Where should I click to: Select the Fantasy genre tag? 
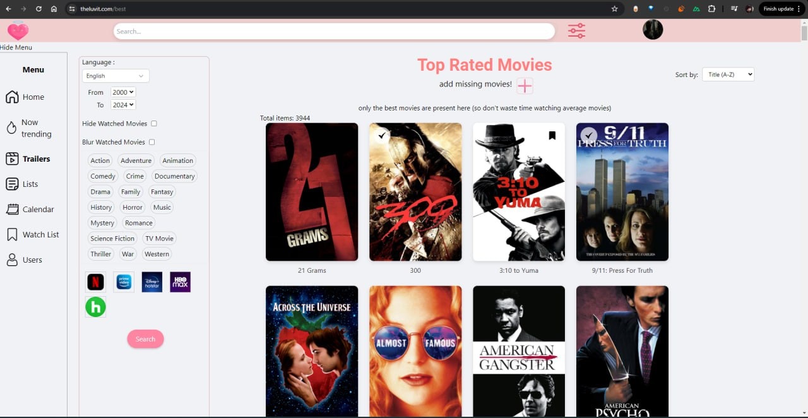[x=162, y=191]
